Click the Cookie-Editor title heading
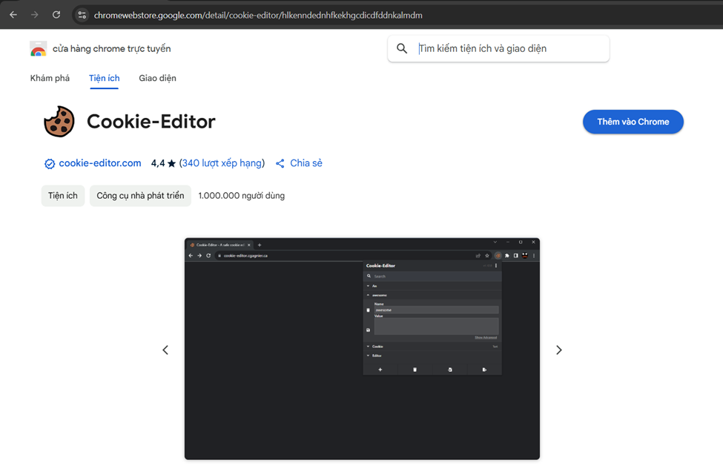The width and height of the screenshot is (723, 466). [x=151, y=122]
